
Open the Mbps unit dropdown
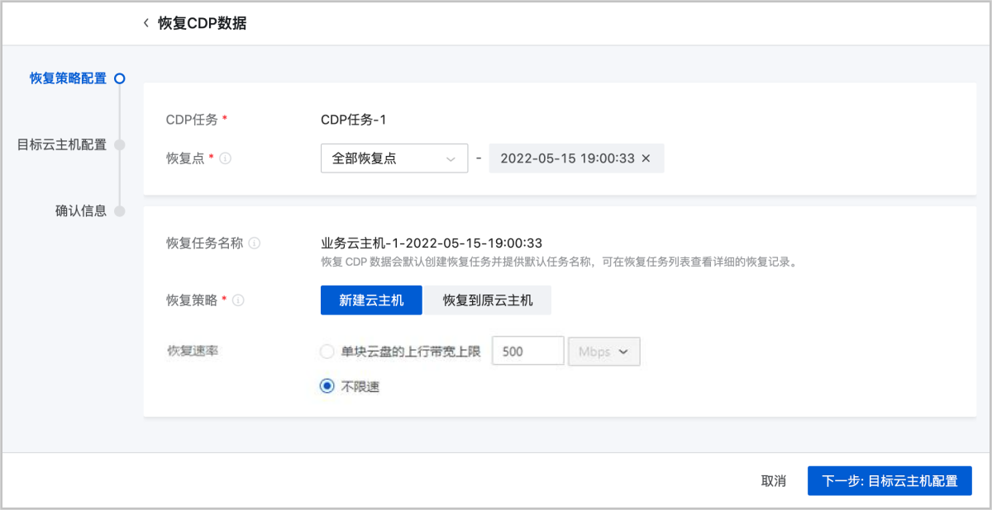[603, 352]
